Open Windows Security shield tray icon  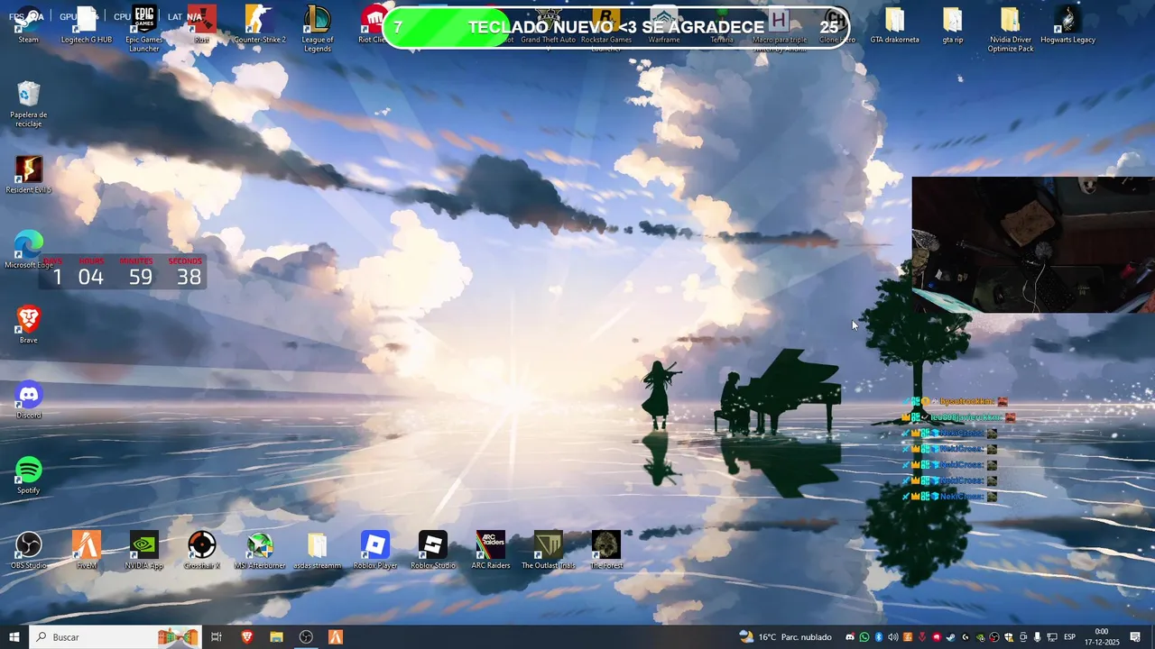[x=1009, y=637]
